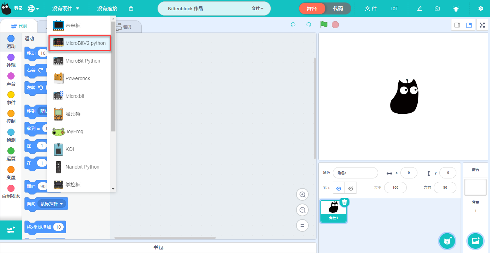490x253 pixels.
Task: Click the add backdrop image button
Action: [x=475, y=241]
